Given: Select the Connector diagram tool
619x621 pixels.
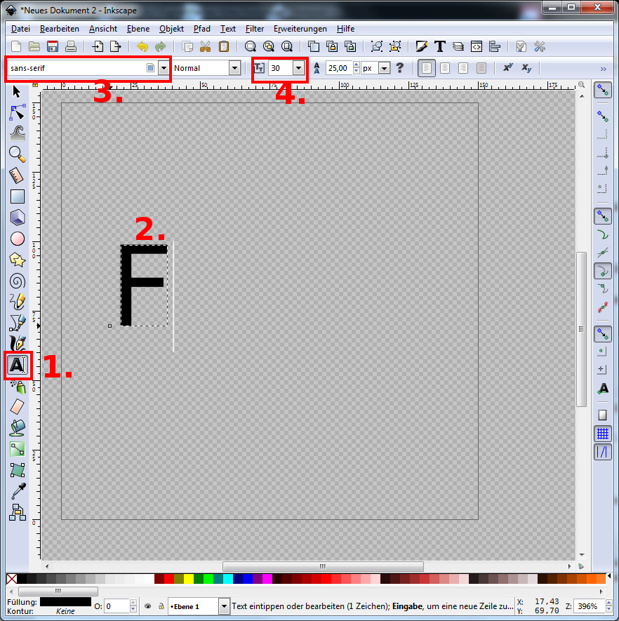Looking at the screenshot, I should [18, 512].
